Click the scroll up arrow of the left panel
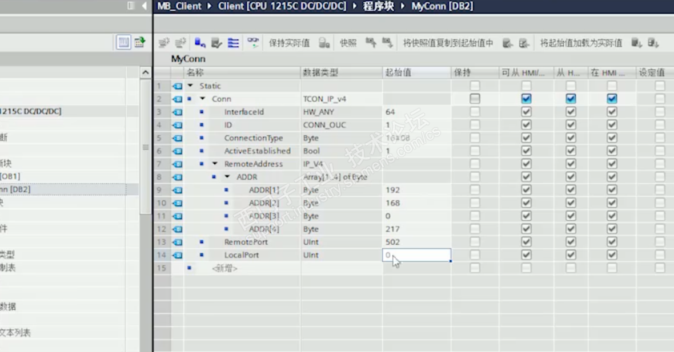The width and height of the screenshot is (674, 352). point(146,72)
